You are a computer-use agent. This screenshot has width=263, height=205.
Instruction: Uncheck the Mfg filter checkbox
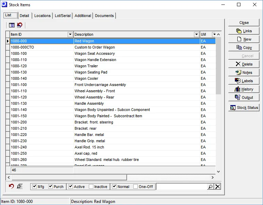[35, 187]
